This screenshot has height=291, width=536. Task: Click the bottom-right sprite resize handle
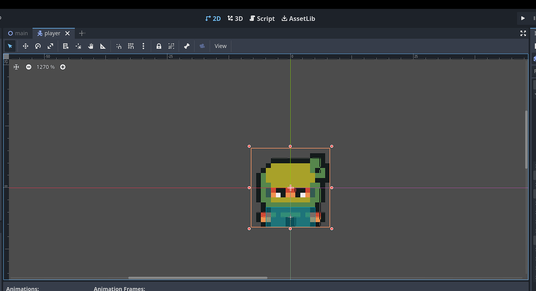pyautogui.click(x=332, y=229)
